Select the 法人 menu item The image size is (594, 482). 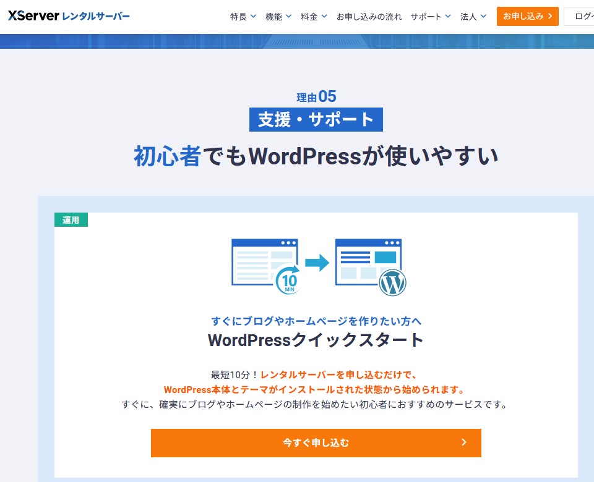point(473,17)
